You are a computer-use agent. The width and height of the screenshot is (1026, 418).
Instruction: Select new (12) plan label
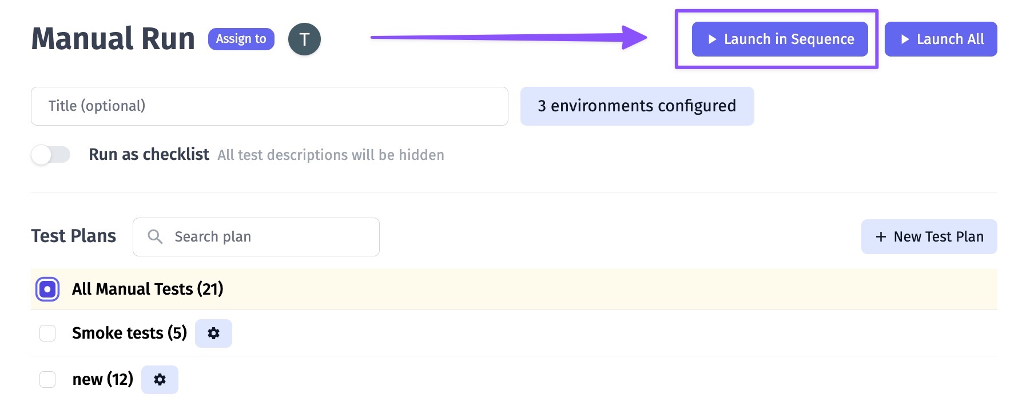[x=102, y=380]
